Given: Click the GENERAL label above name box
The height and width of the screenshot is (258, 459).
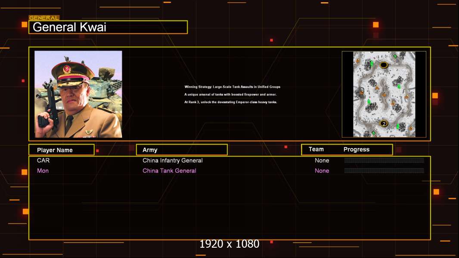Looking at the screenshot, I should pyautogui.click(x=44, y=18).
